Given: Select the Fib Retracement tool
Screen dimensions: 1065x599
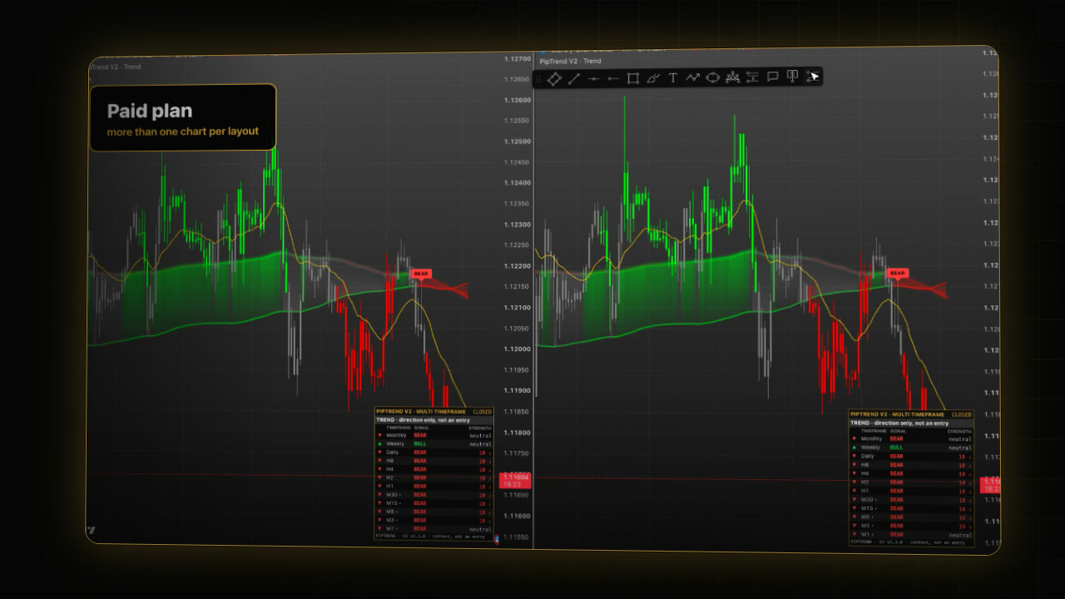Looking at the screenshot, I should pyautogui.click(x=753, y=77).
